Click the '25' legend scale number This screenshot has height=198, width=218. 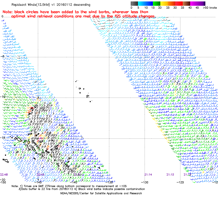click(168, 8)
